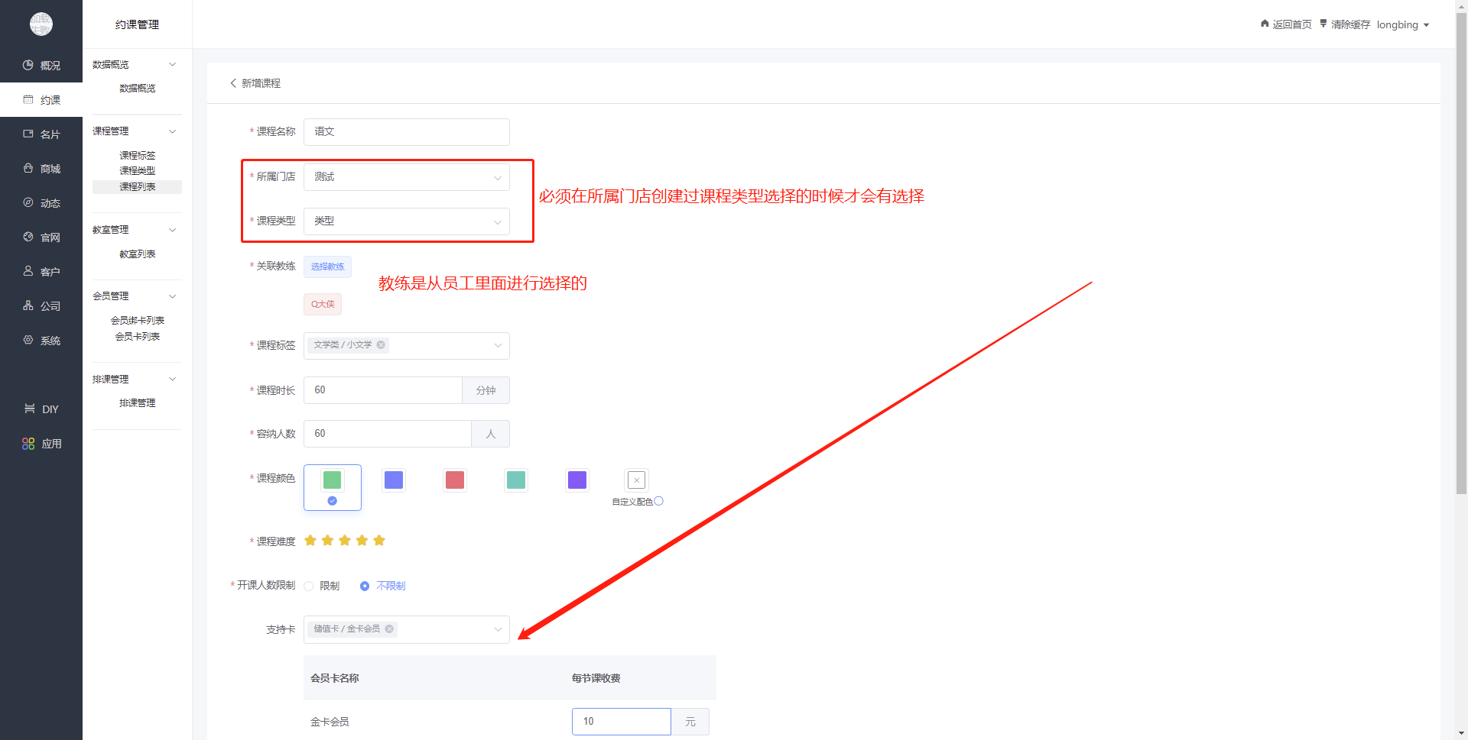Screen dimensions: 1468x740
Task: Open the 公司 company sidebar icon
Action: coord(28,306)
